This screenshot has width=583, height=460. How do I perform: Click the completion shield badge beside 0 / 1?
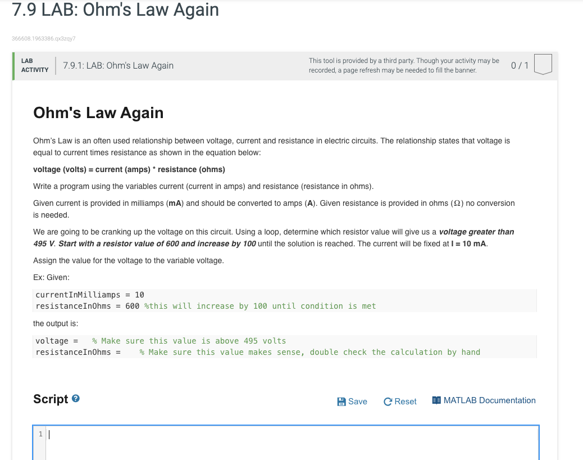click(x=543, y=65)
